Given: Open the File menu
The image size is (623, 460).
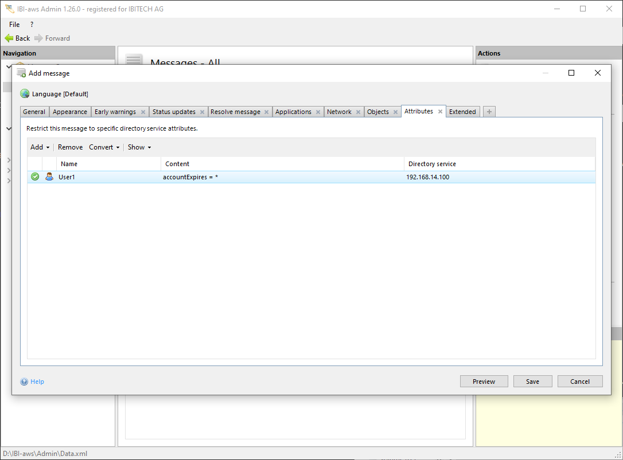Looking at the screenshot, I should 14,25.
